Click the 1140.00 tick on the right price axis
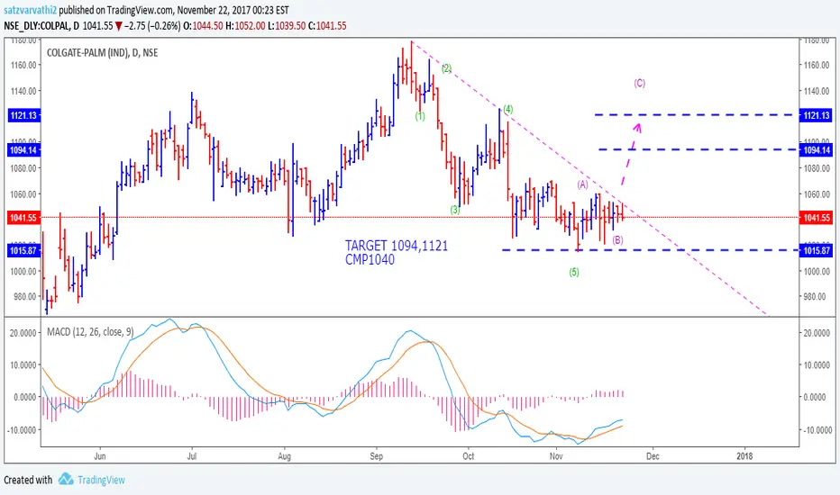Screen dimensions: 840x495 tap(817, 91)
